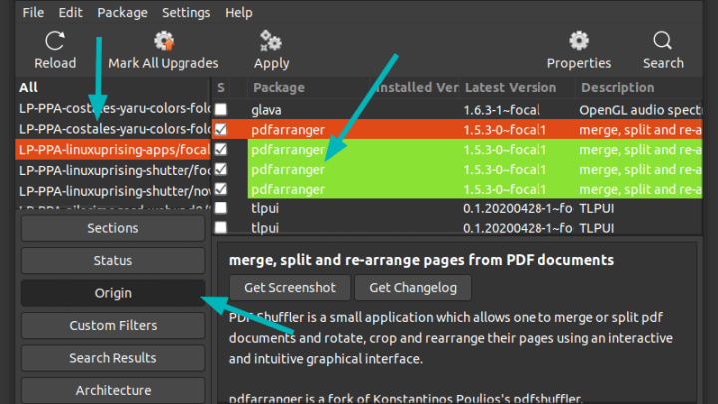Click the 'merge, split and re-arrange pages' heading
The width and height of the screenshot is (718, 404).
tap(421, 260)
